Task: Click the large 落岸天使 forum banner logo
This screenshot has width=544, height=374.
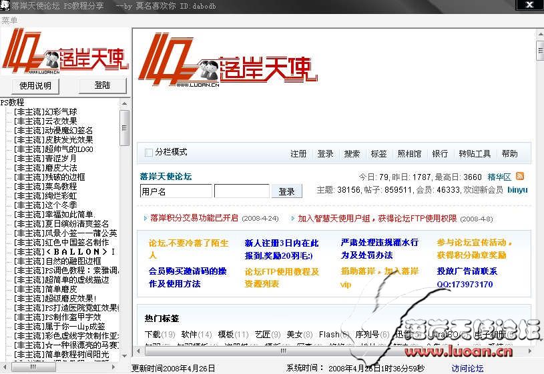Action: click(228, 59)
